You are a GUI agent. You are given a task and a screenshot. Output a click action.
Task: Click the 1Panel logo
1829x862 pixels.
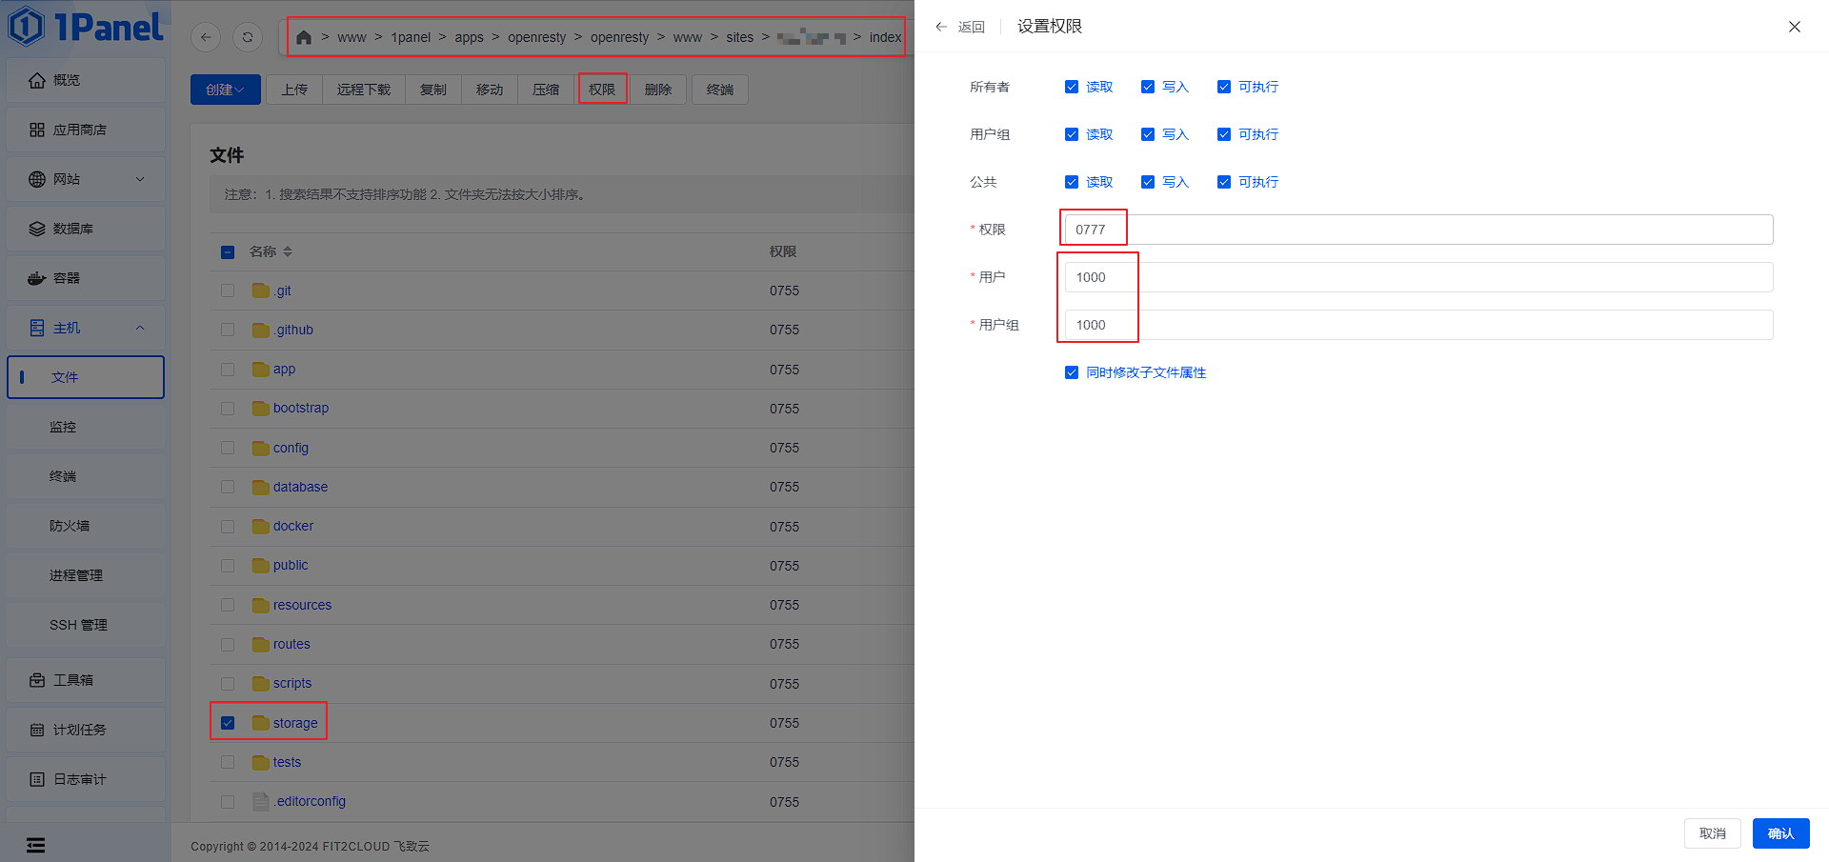(x=85, y=27)
